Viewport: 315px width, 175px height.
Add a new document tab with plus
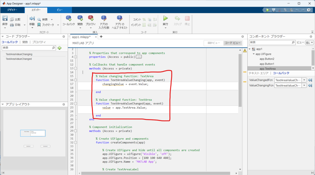point(101,37)
